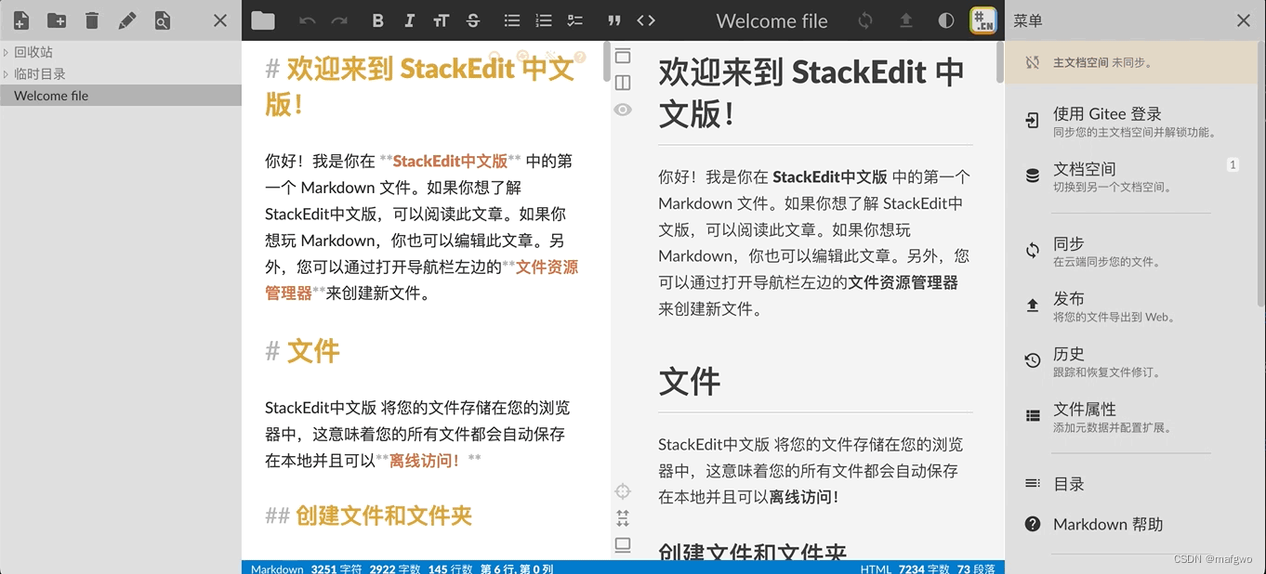The width and height of the screenshot is (1266, 574).
Task: Insert a code block
Action: click(x=646, y=20)
